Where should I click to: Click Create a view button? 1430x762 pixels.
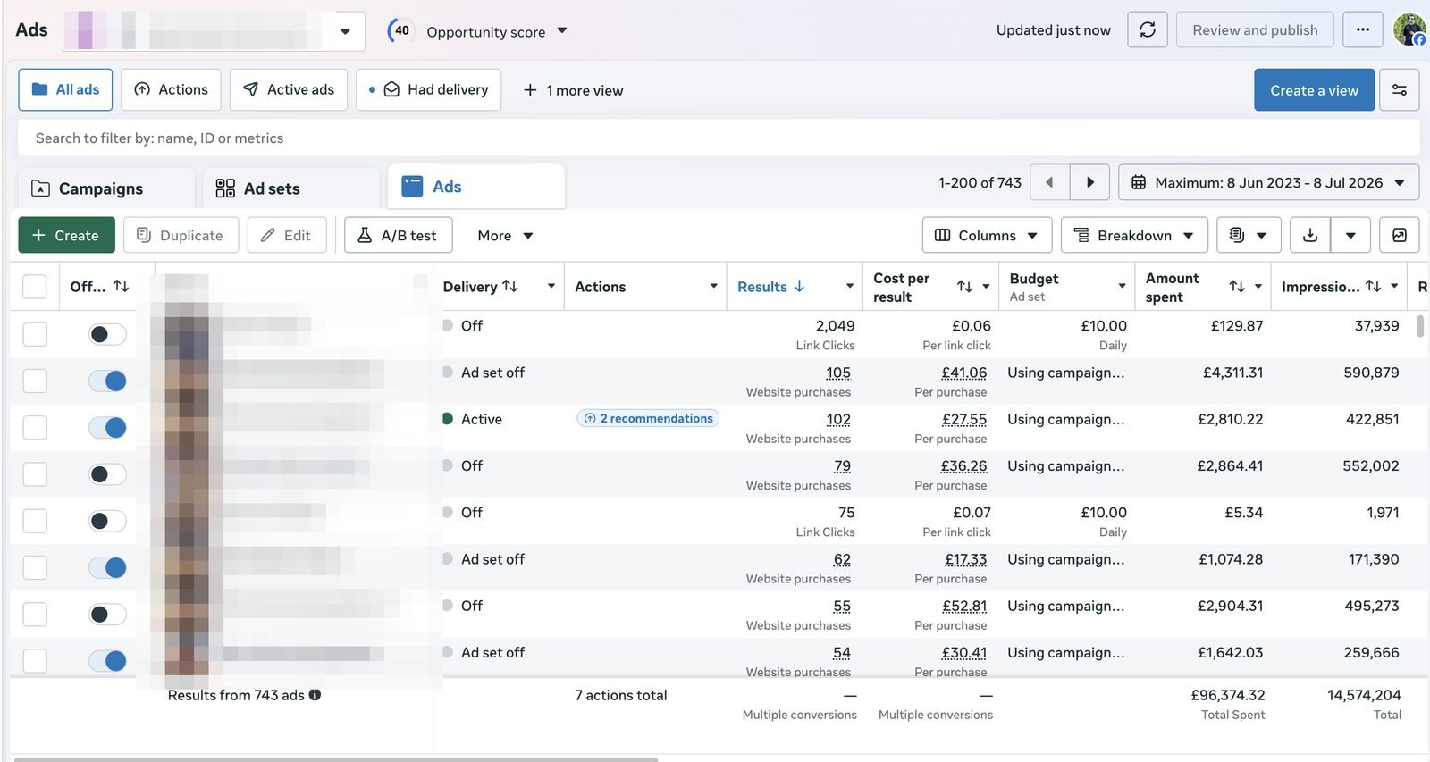coord(1314,90)
